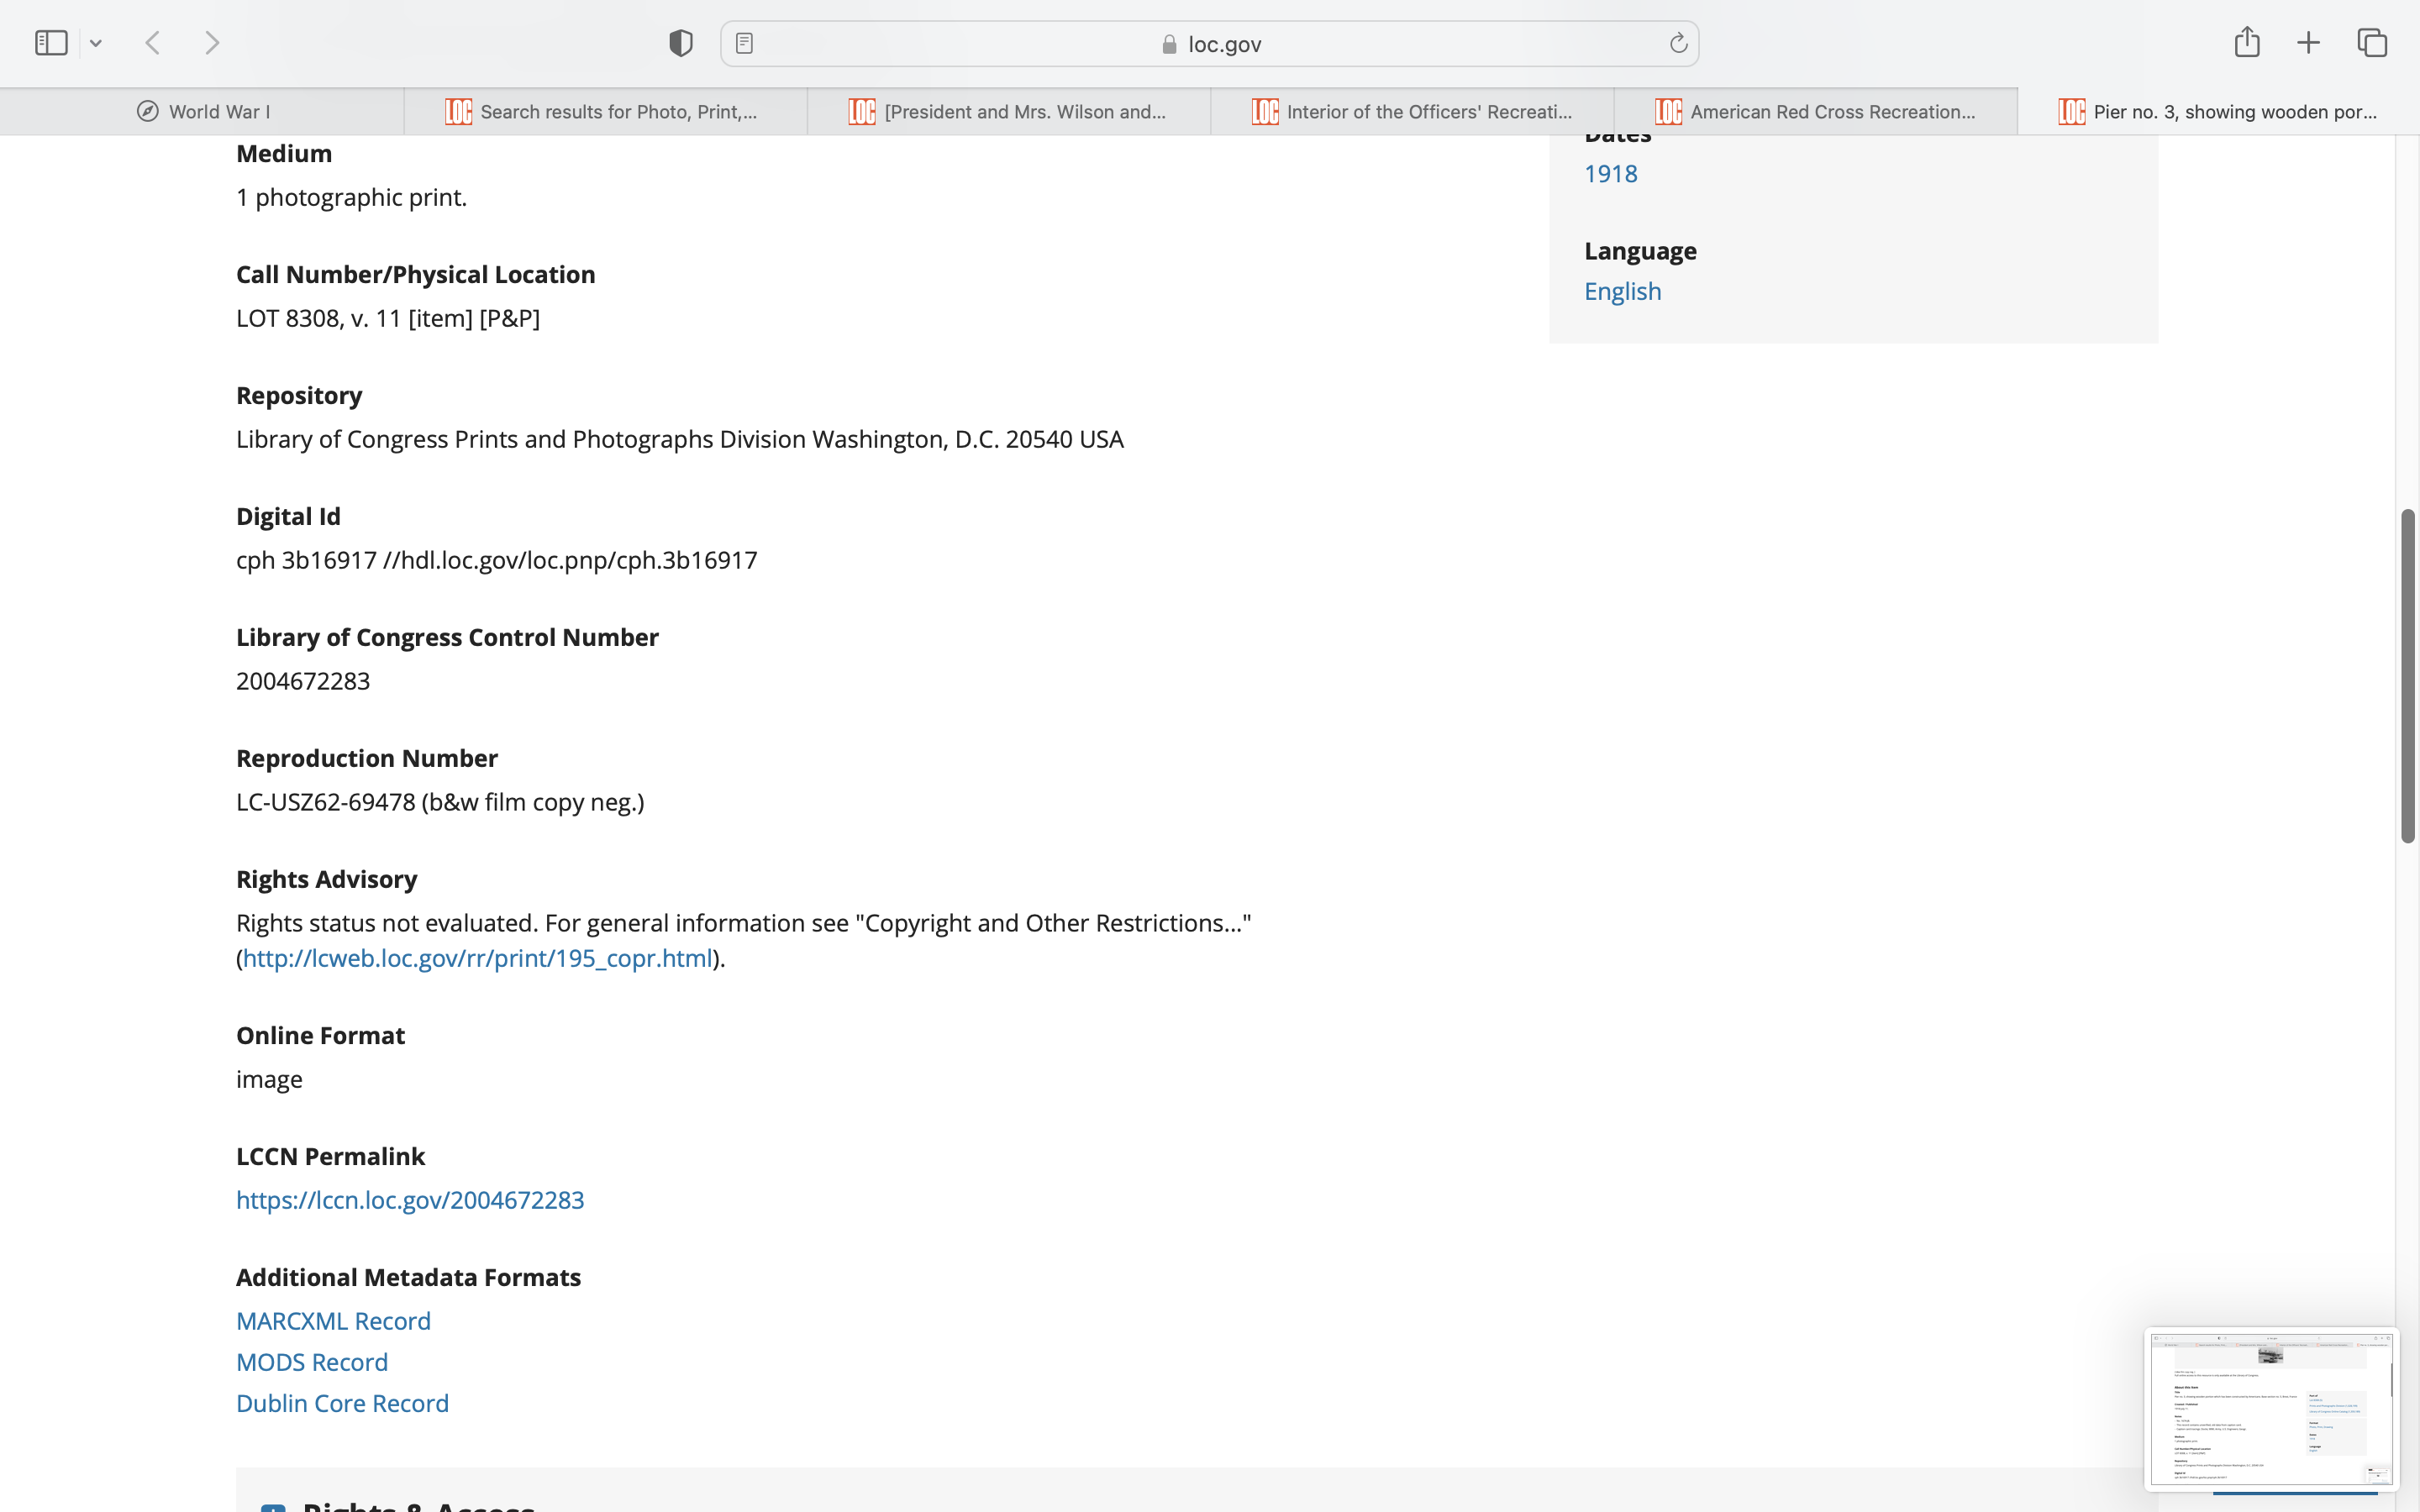Click the loc.gov address bar field
The image size is (2420, 1512).
click(x=1210, y=44)
